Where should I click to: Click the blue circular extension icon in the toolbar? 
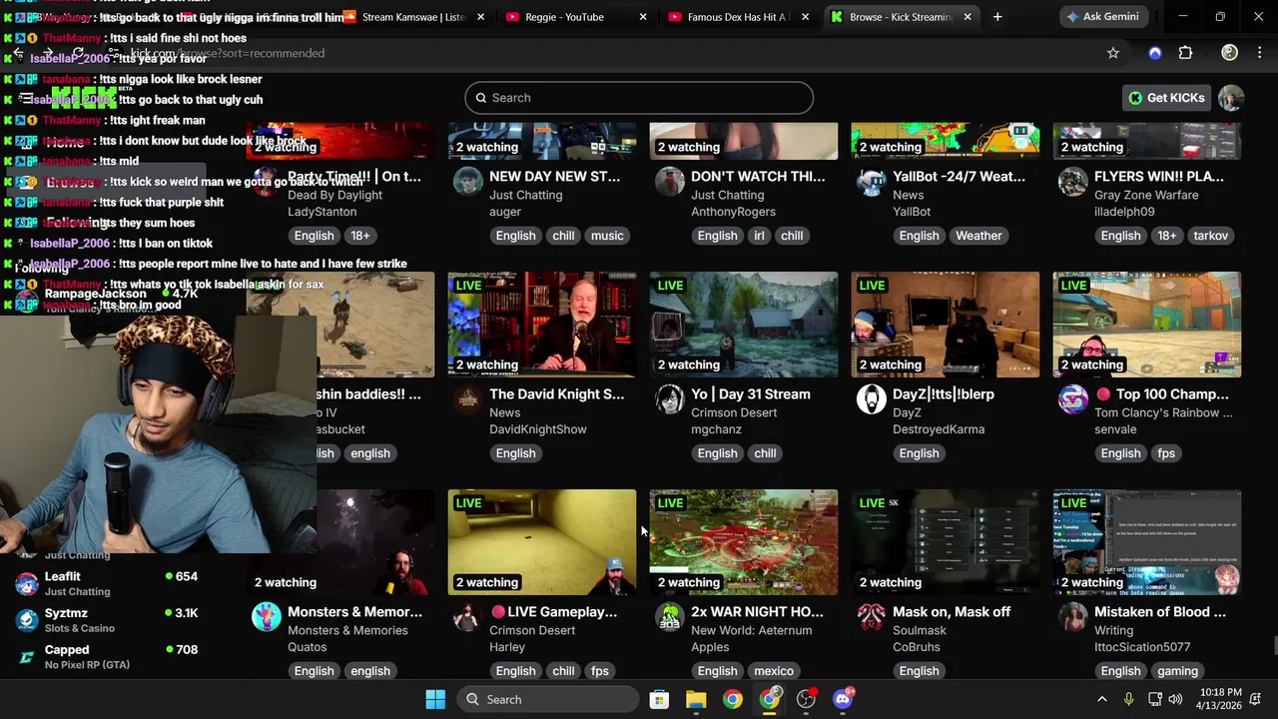(1155, 53)
